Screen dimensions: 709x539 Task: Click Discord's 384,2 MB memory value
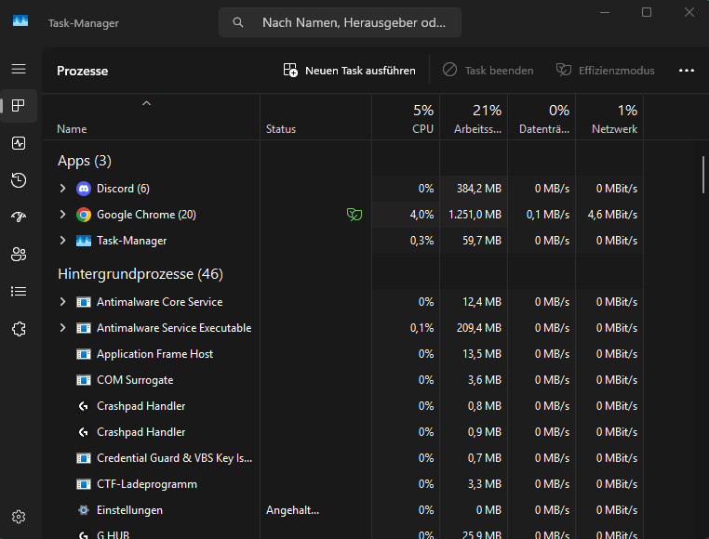[479, 189]
